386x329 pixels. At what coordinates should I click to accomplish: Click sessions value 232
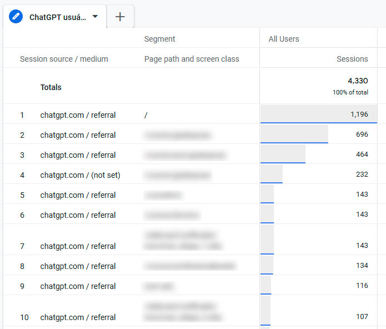362,175
